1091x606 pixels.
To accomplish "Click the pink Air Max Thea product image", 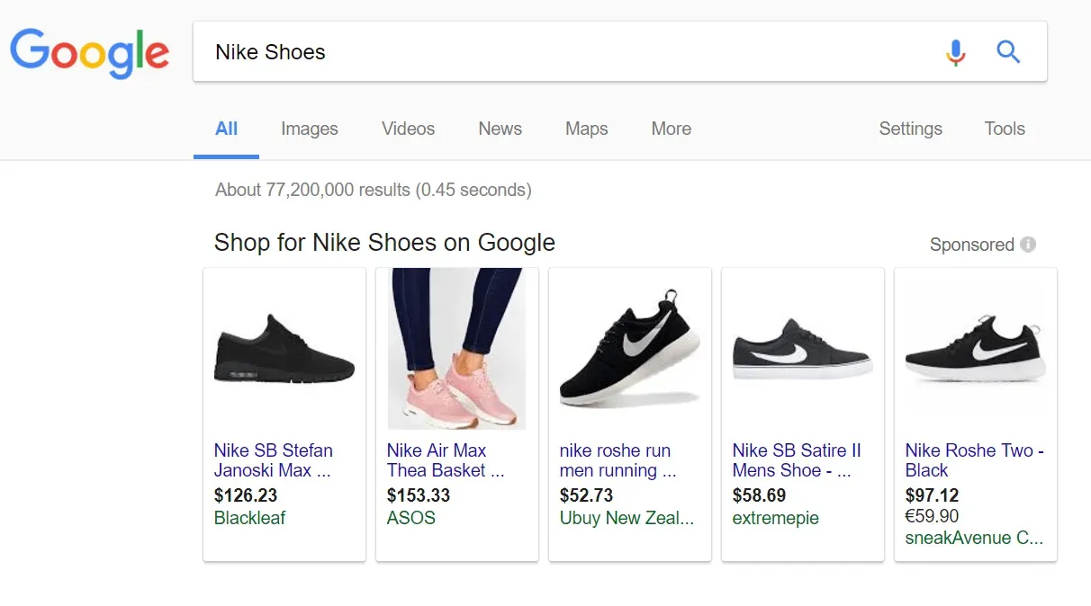I will (456, 349).
